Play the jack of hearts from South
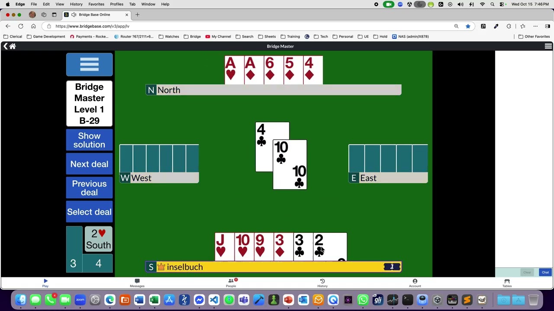This screenshot has width=554, height=311. pyautogui.click(x=224, y=247)
